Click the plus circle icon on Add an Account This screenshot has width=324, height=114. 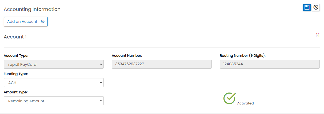pos(43,21)
